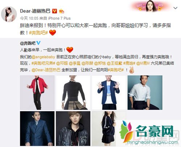Open the post options chevron dropdown
This screenshot has height=147, width=181.
(175, 8)
